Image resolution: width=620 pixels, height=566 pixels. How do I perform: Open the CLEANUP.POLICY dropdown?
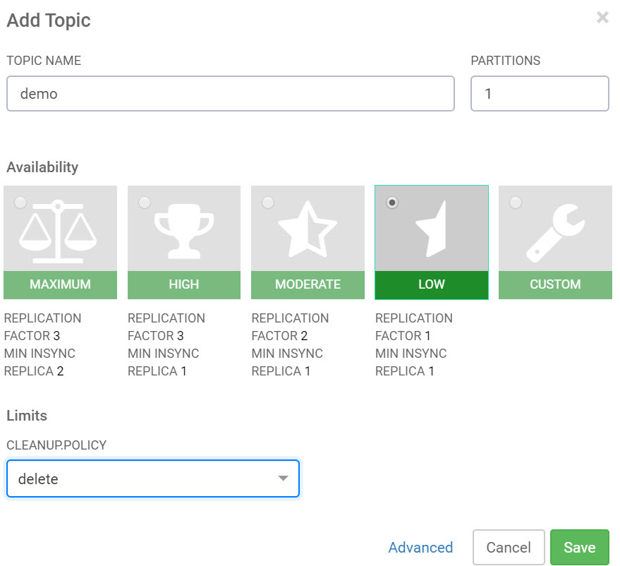click(152, 478)
